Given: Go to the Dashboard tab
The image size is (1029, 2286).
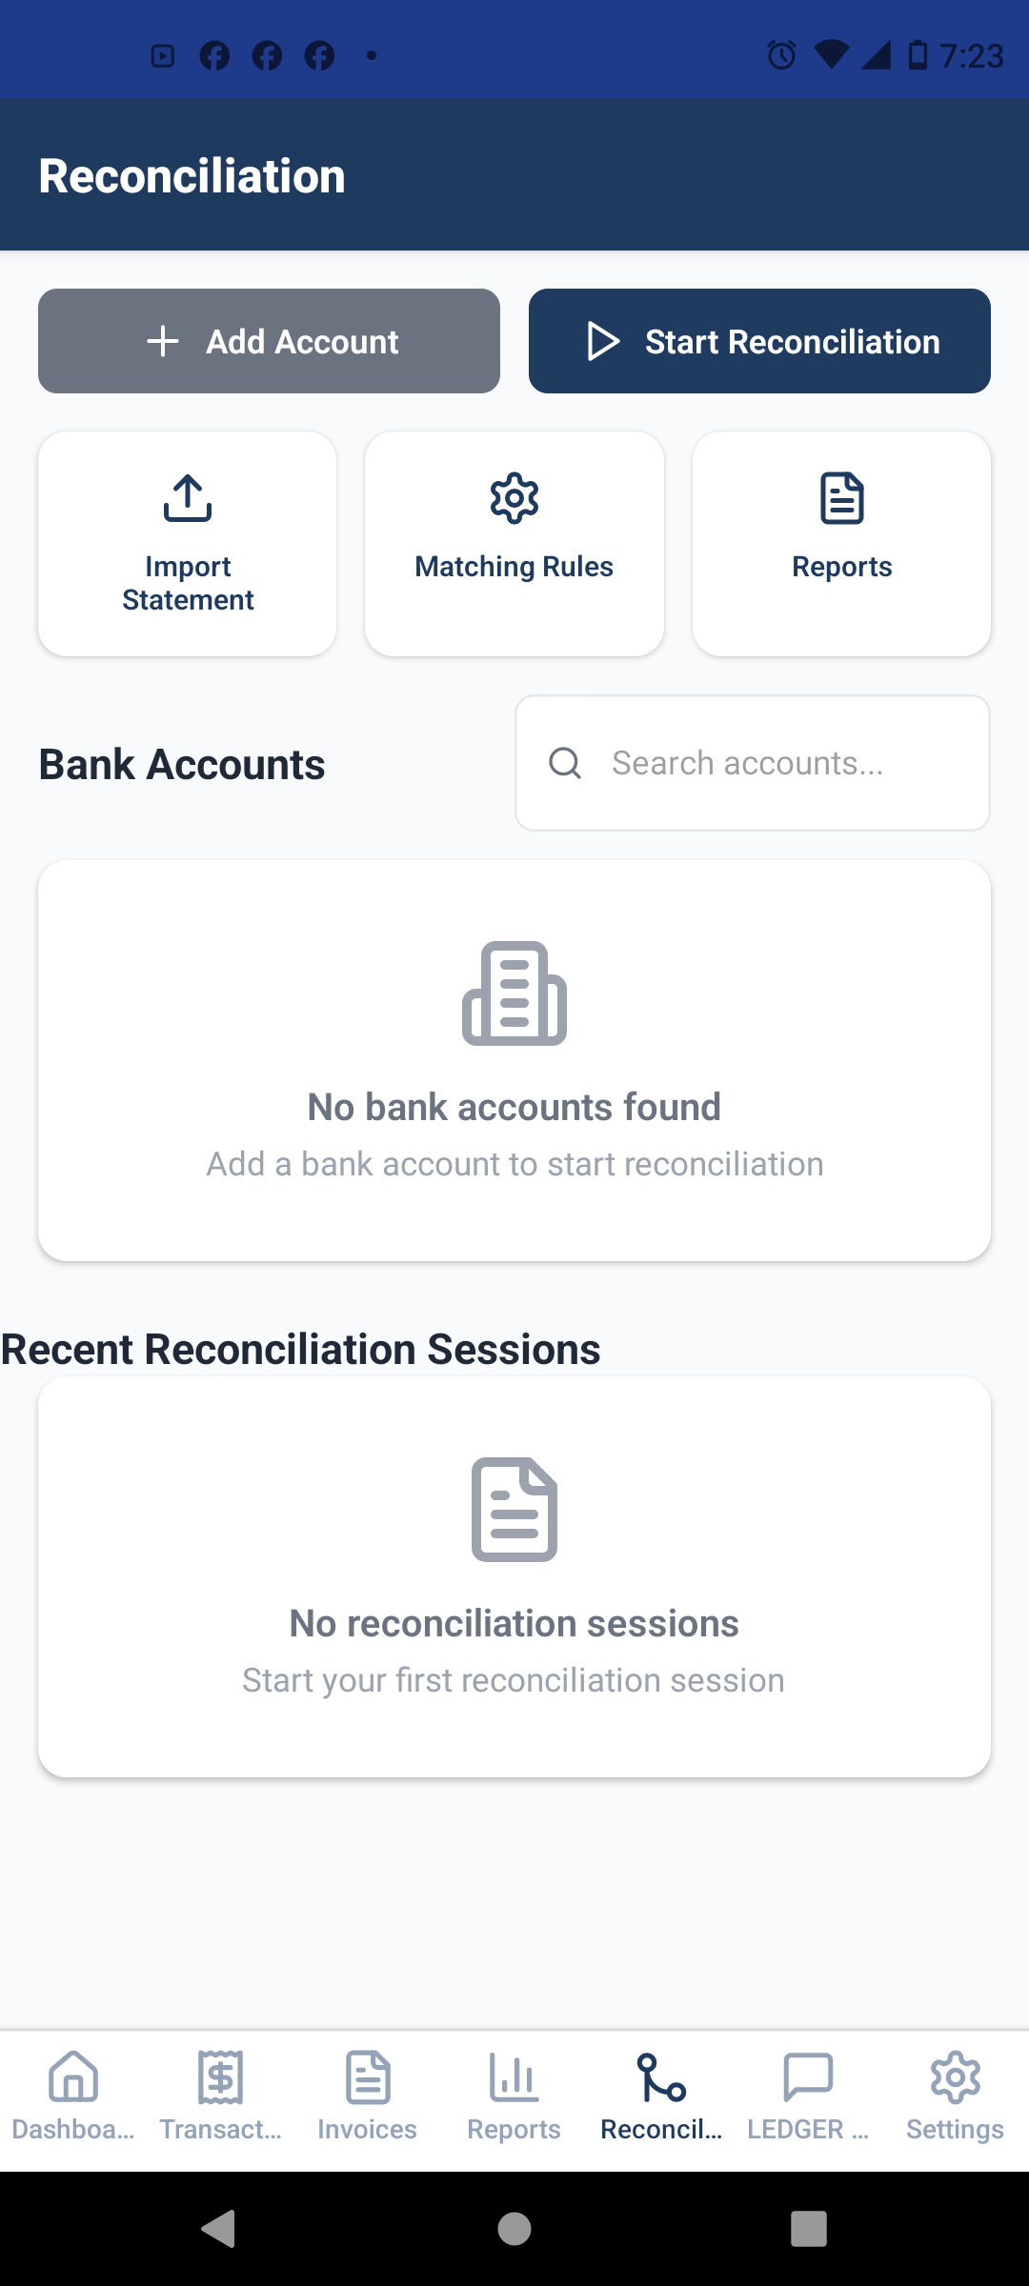Looking at the screenshot, I should [73, 2095].
